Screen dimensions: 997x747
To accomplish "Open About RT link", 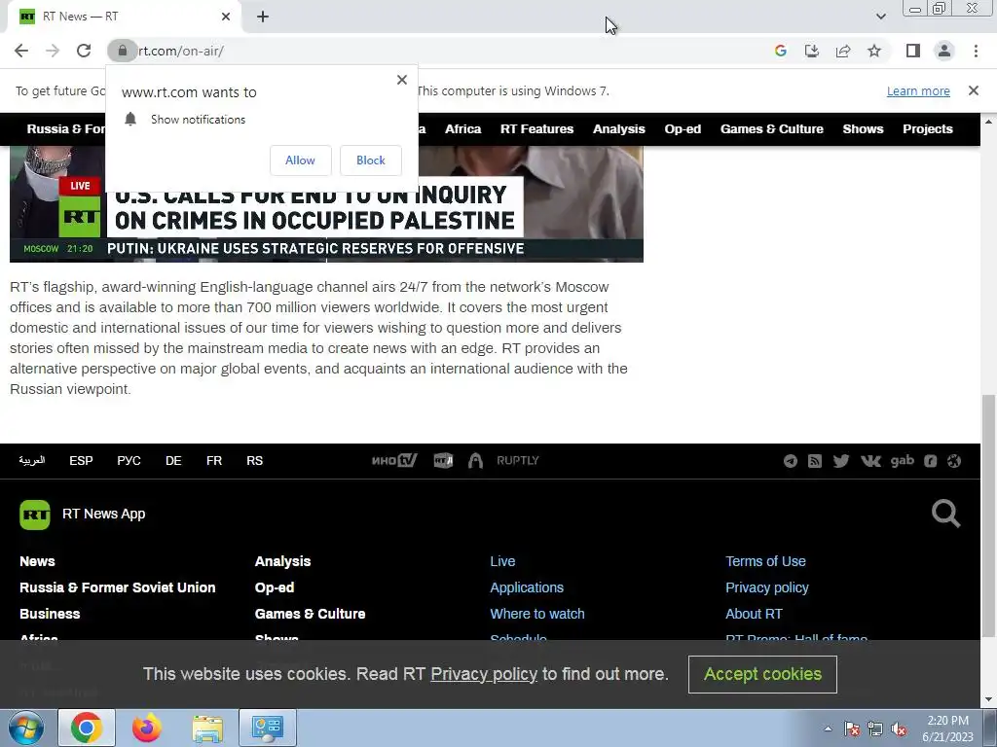I will coord(754,614).
